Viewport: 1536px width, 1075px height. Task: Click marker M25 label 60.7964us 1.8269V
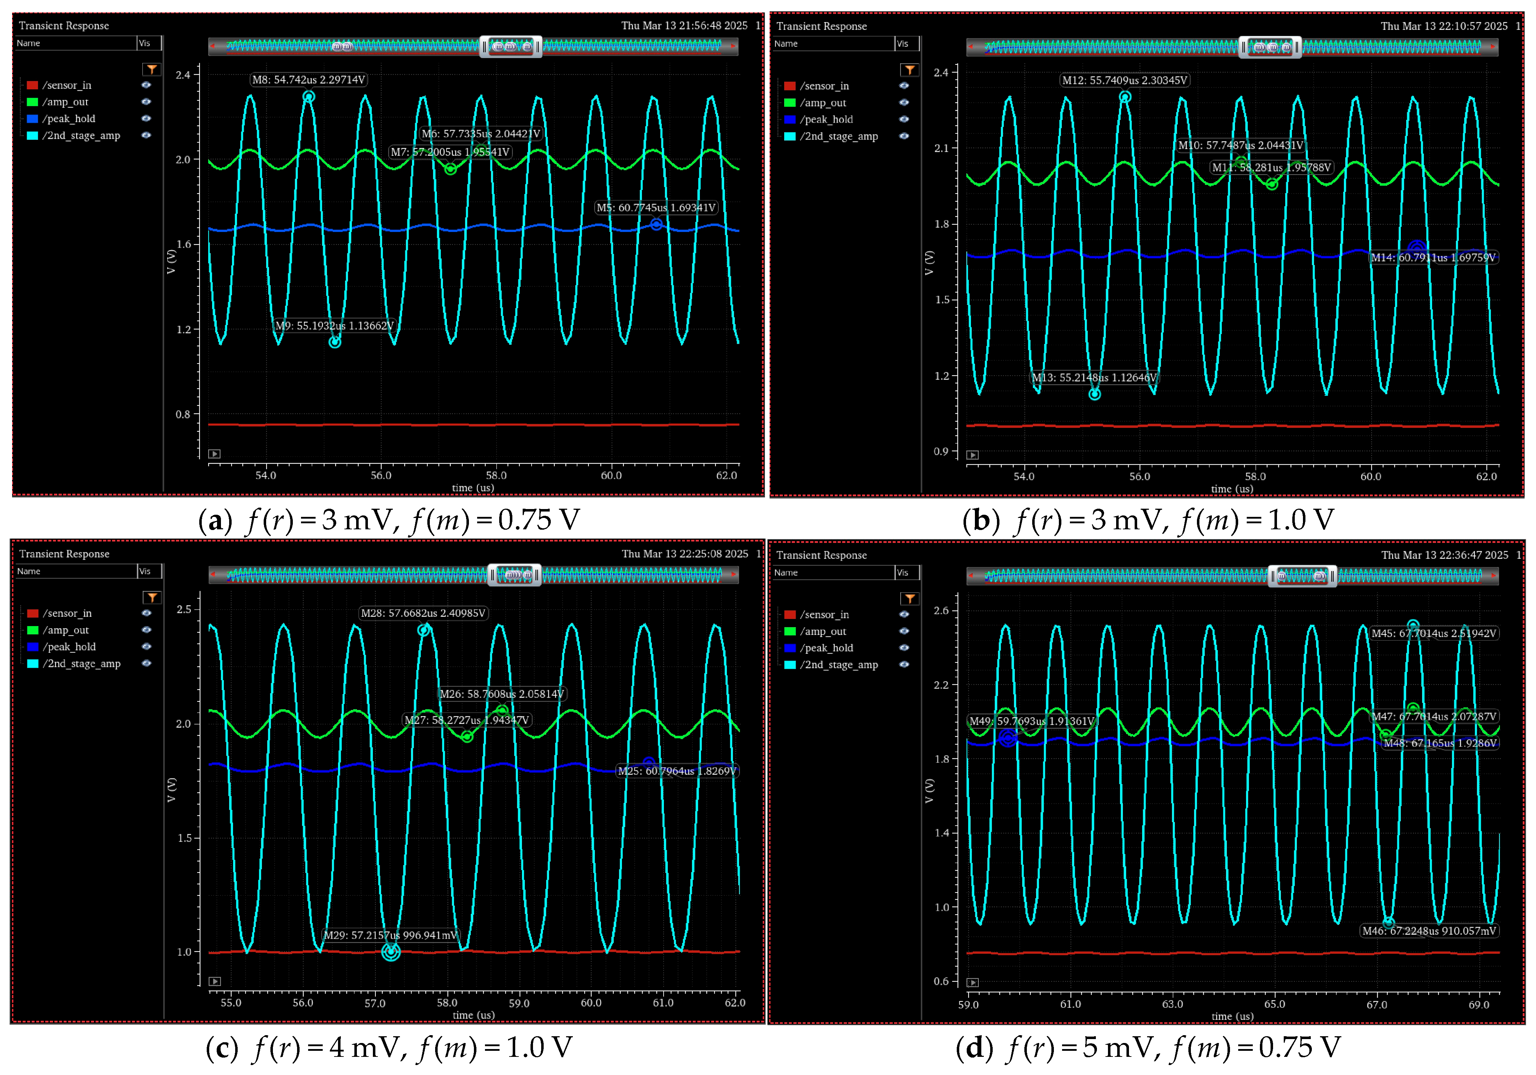pos(677,770)
